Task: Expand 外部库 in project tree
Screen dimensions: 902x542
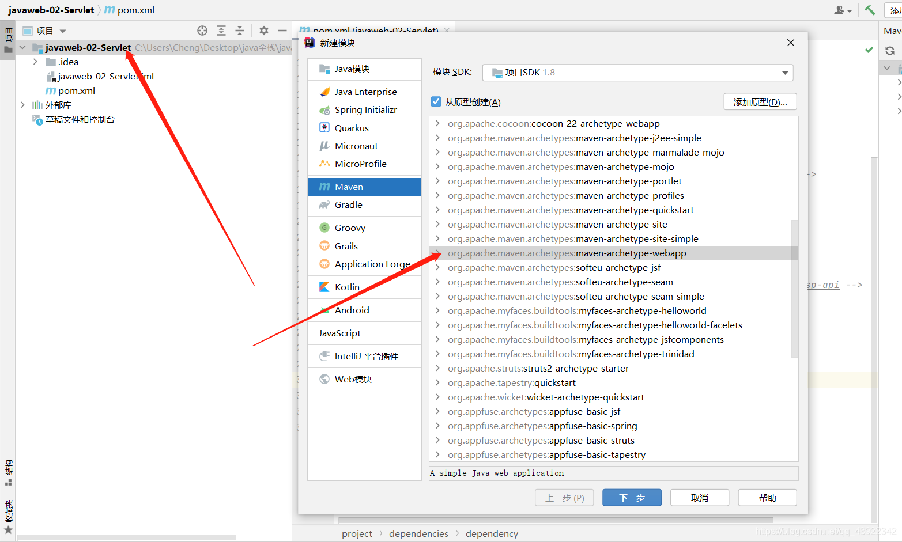Action: coord(22,105)
